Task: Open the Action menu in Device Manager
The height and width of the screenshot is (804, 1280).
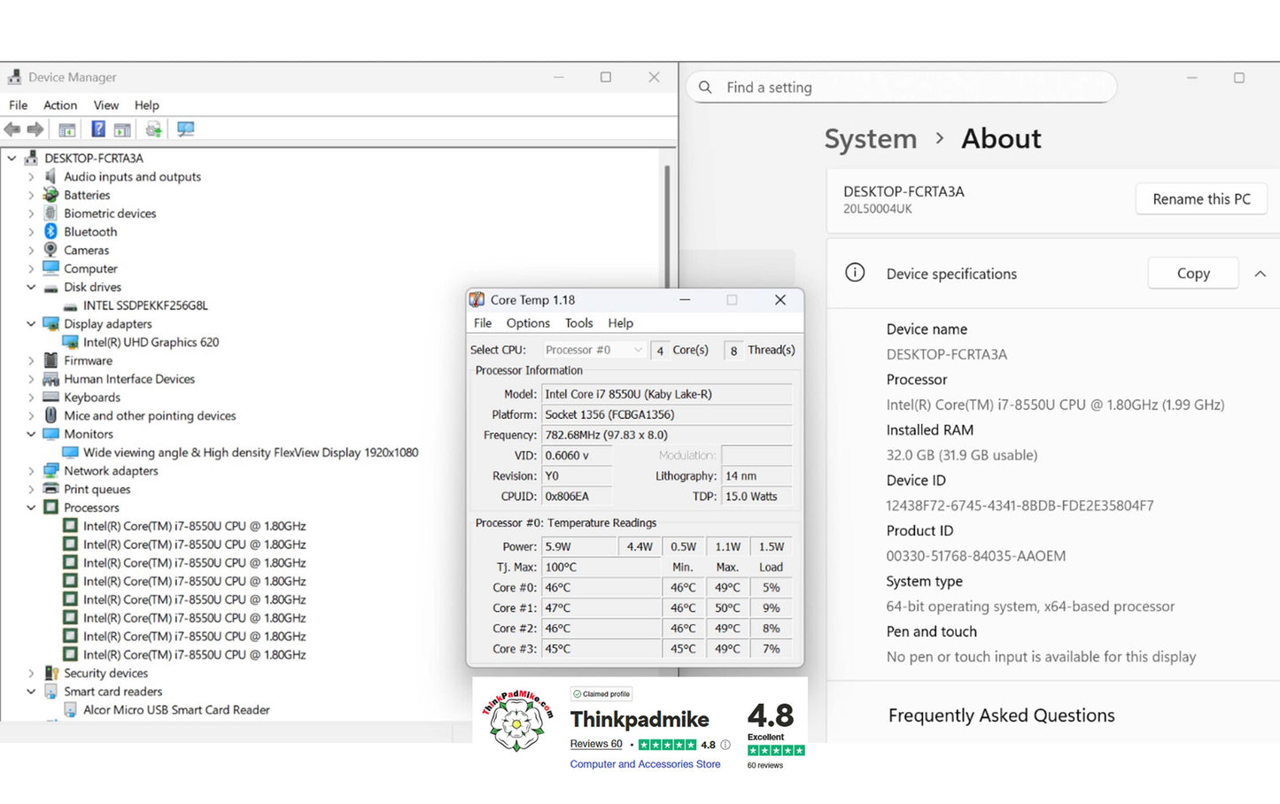Action: (60, 105)
